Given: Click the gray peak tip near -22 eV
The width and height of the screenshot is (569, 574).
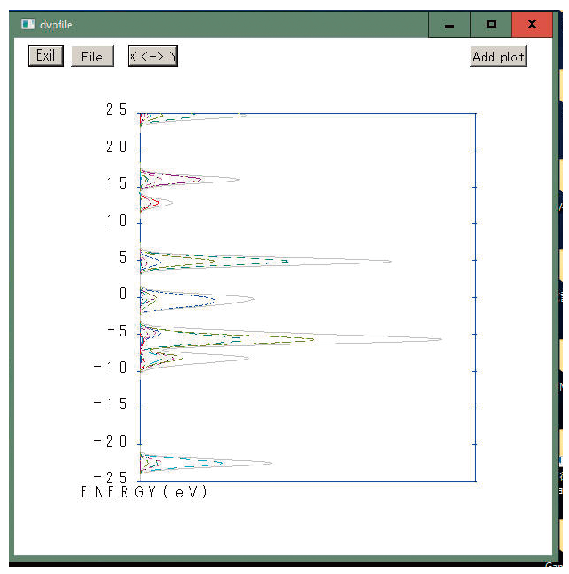Looking at the screenshot, I should click(x=271, y=462).
